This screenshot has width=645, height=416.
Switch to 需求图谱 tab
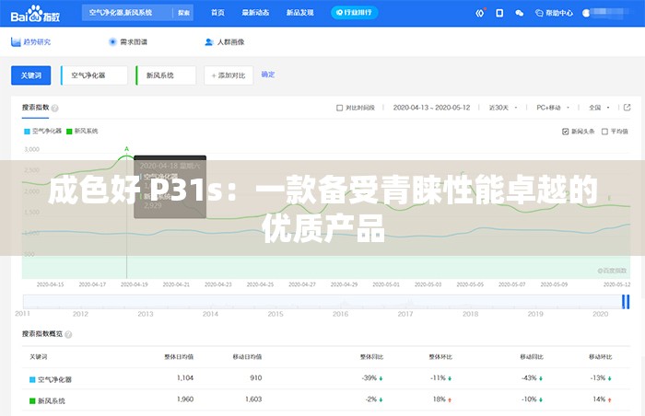127,42
